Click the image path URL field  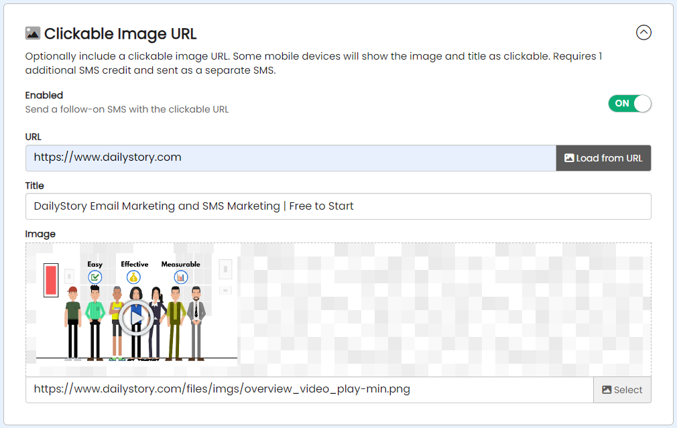click(309, 390)
